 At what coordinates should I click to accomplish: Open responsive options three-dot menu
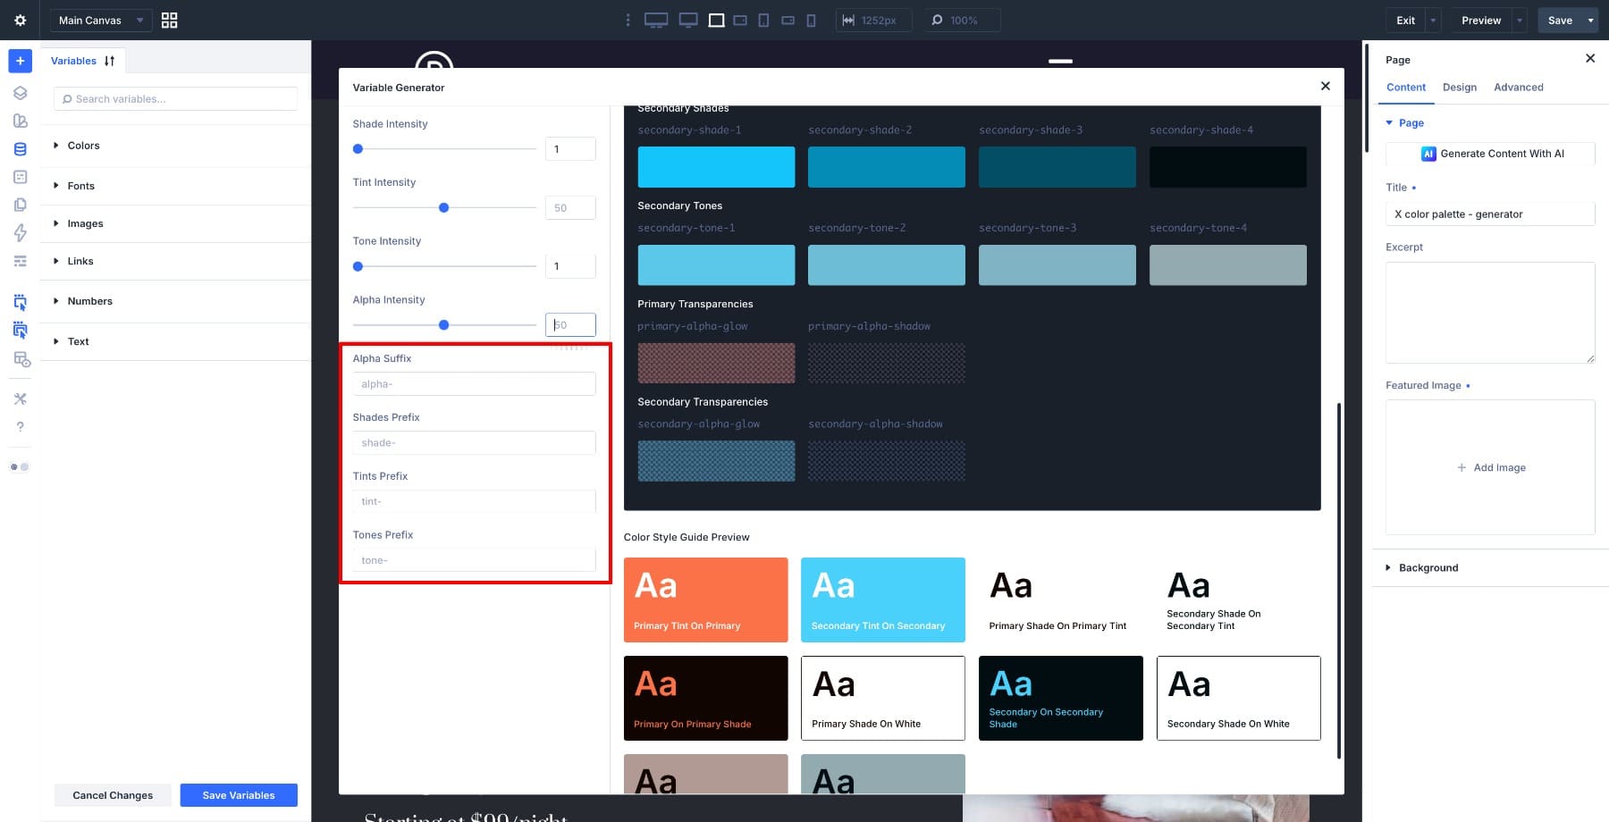[628, 20]
